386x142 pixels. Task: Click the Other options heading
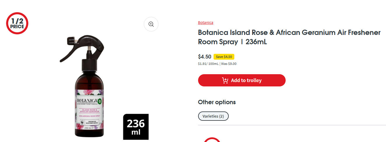coord(216,102)
